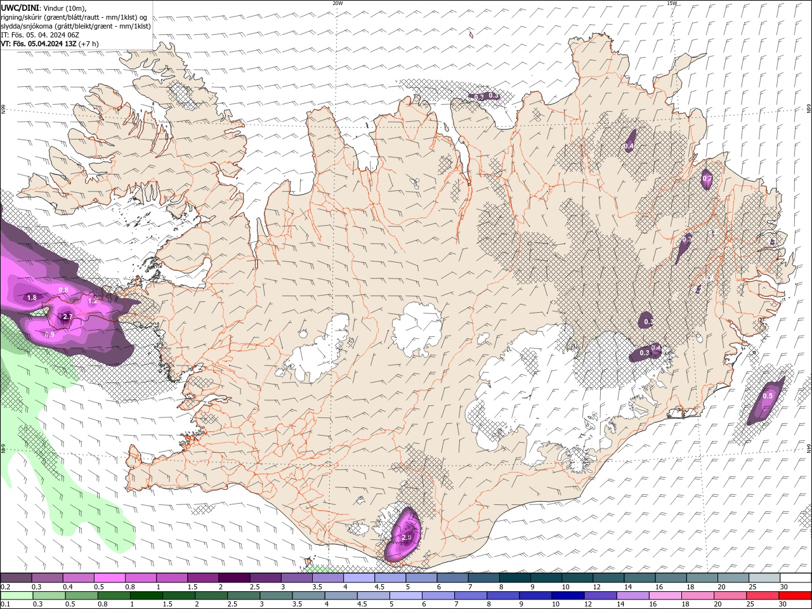Click the 'rigning/skúrir' description line in the header

[x=74, y=17]
